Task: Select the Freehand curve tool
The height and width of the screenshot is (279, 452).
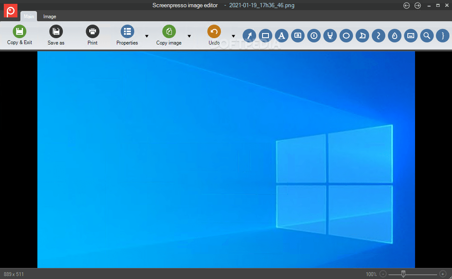Action: [x=379, y=36]
